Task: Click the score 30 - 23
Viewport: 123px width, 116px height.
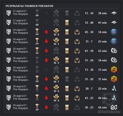Action: point(89,107)
